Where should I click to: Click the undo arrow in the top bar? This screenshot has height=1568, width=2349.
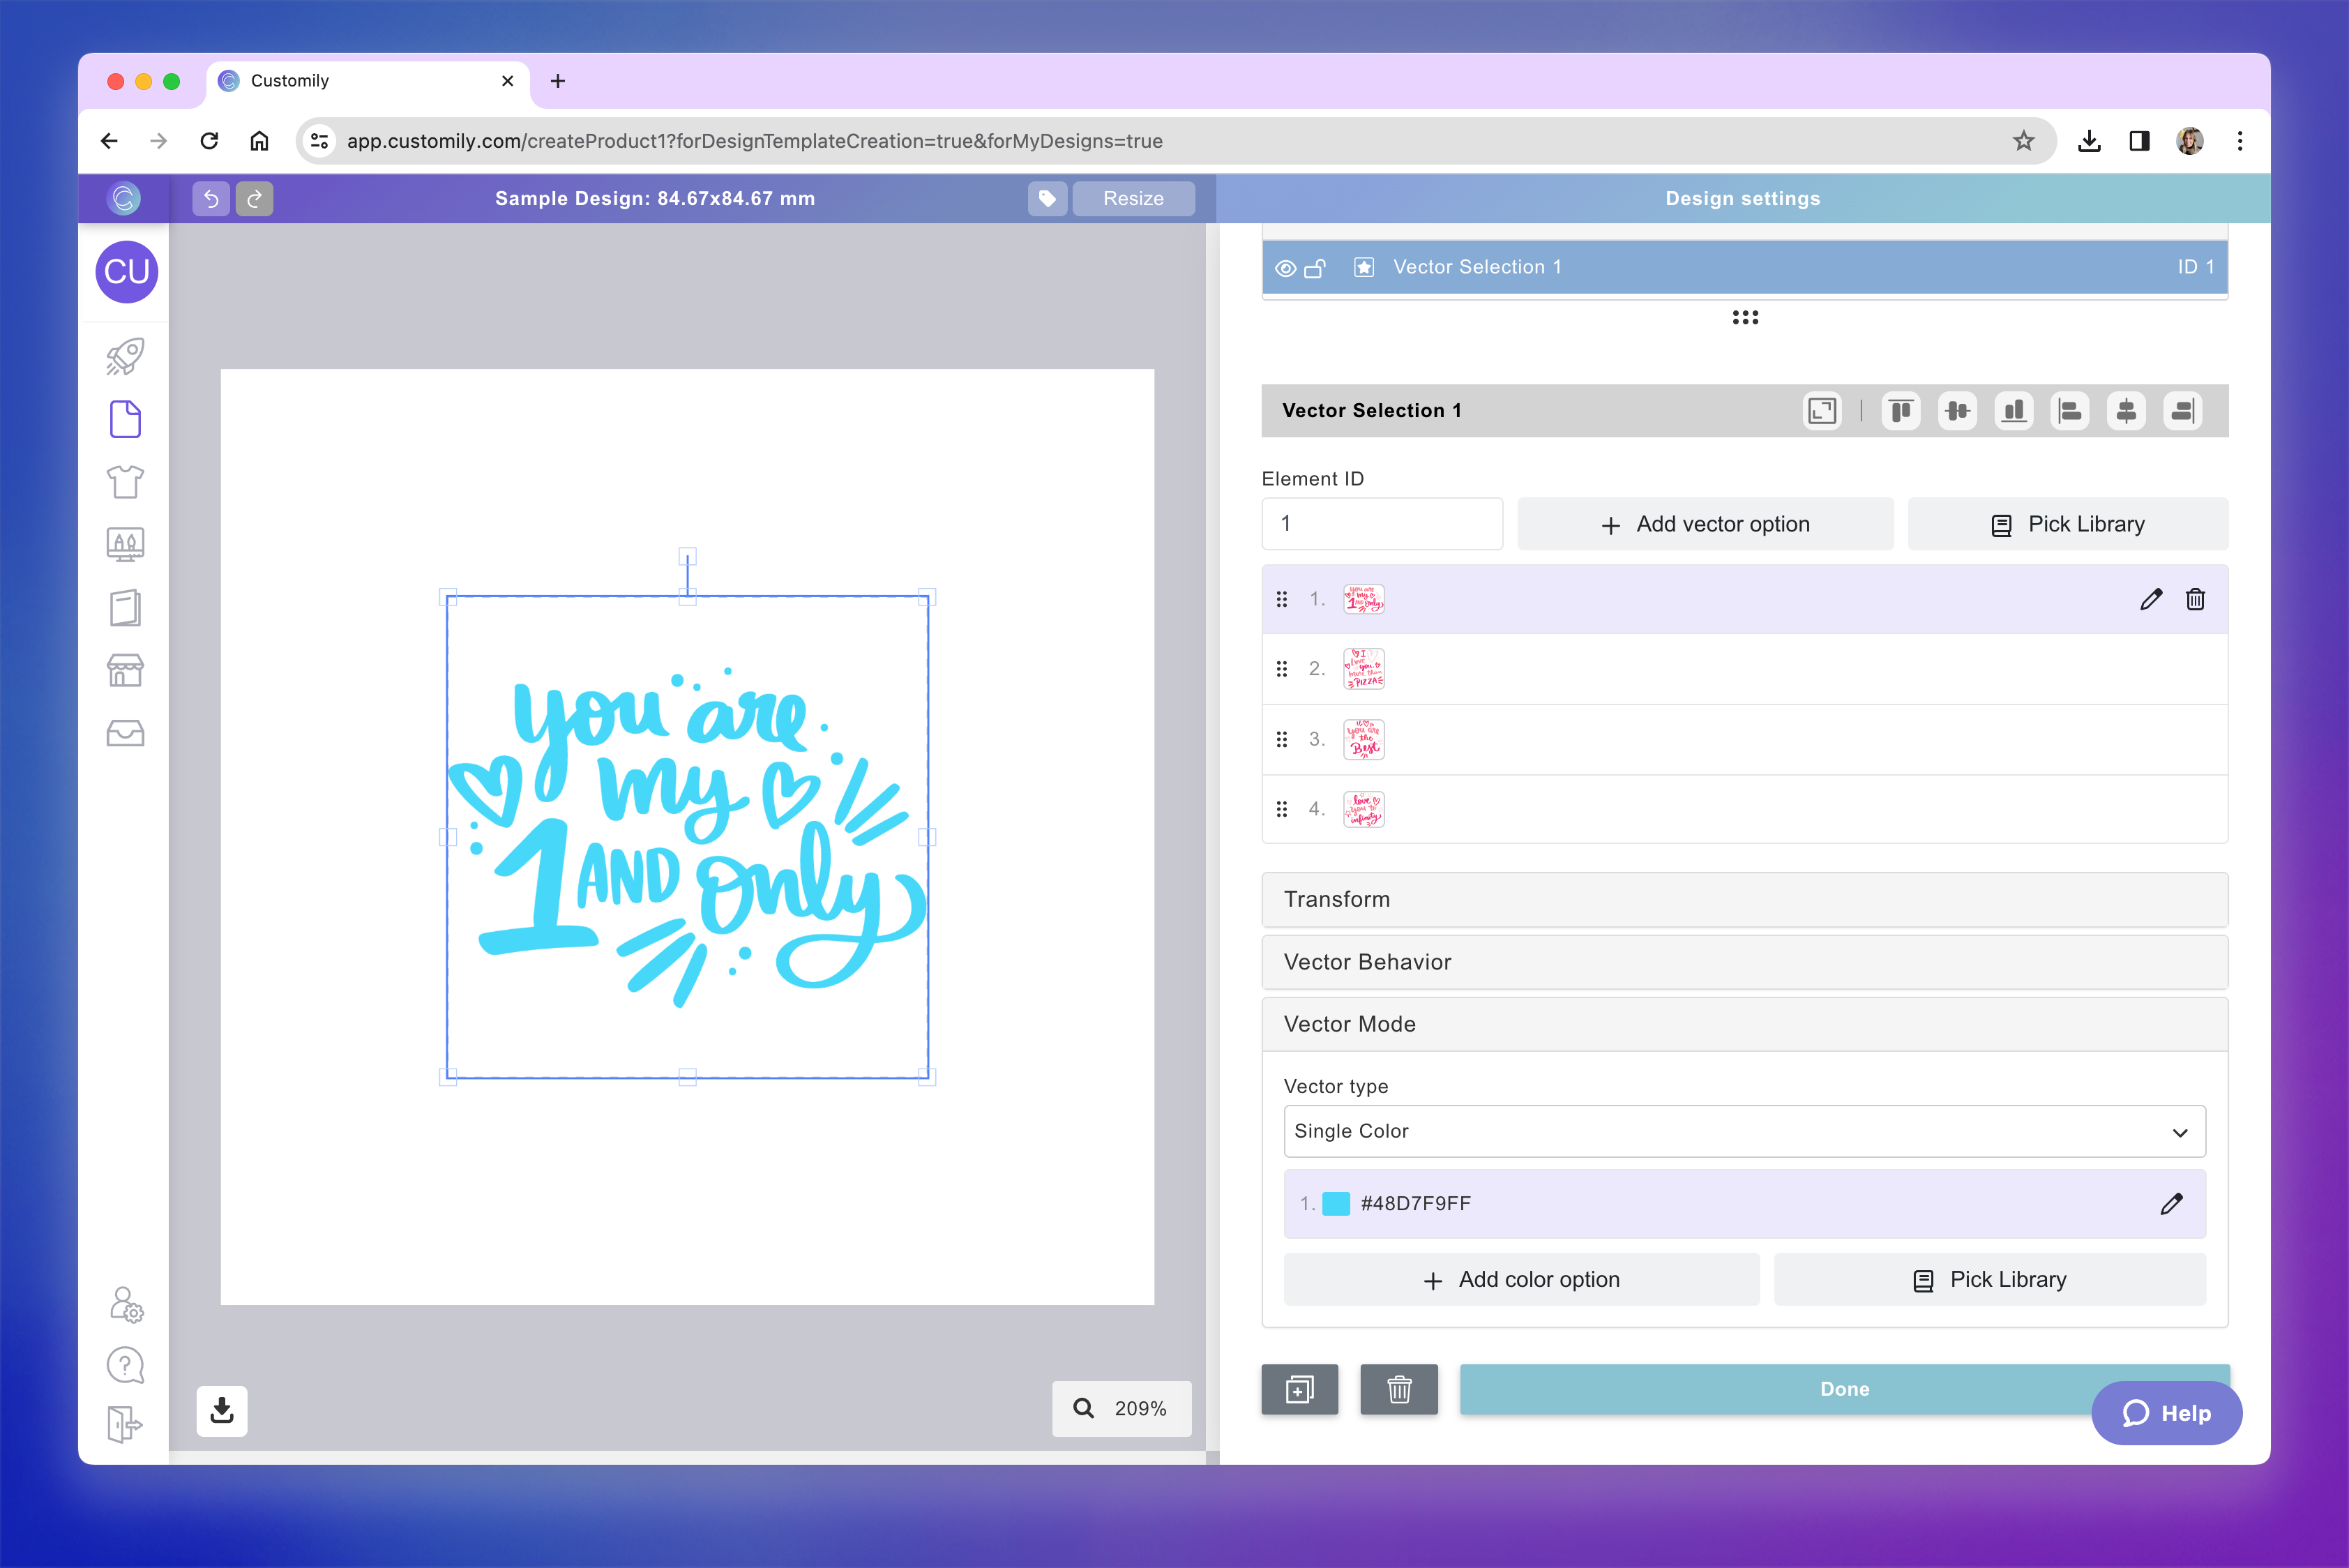pyautogui.click(x=211, y=198)
